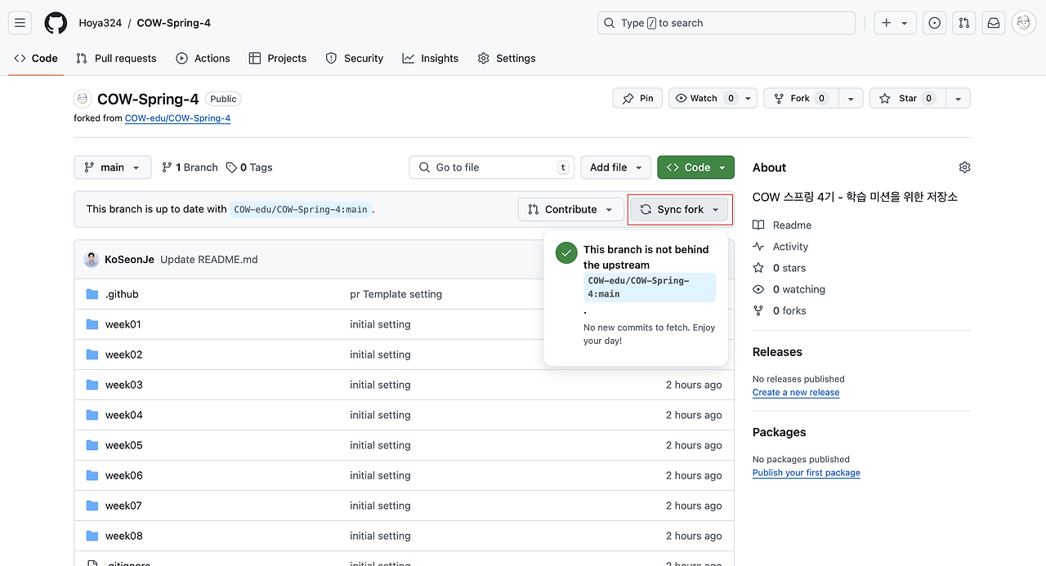Open the GitHub home logo

(x=55, y=22)
